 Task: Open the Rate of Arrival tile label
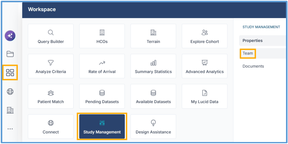pos(102,72)
